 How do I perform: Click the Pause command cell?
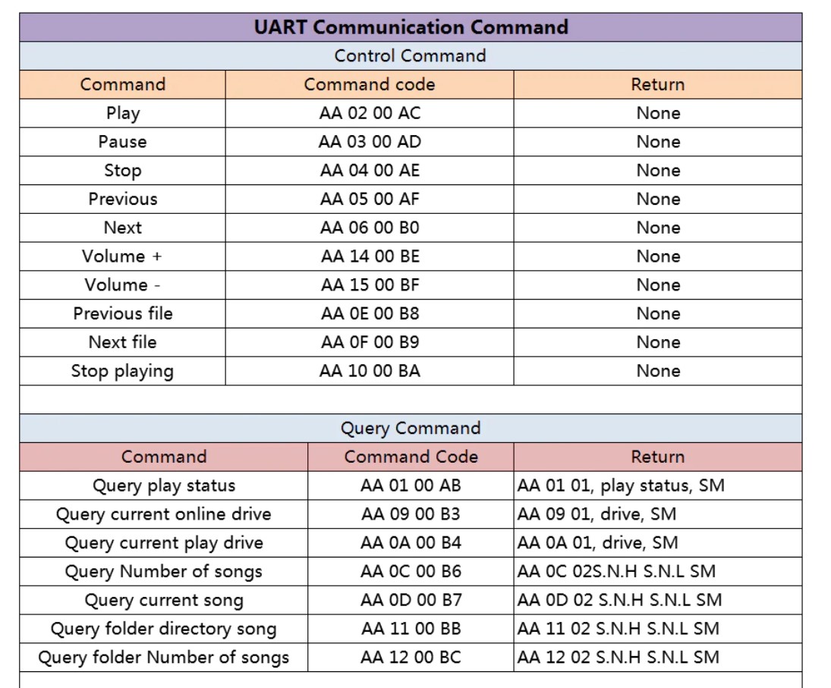pos(123,142)
